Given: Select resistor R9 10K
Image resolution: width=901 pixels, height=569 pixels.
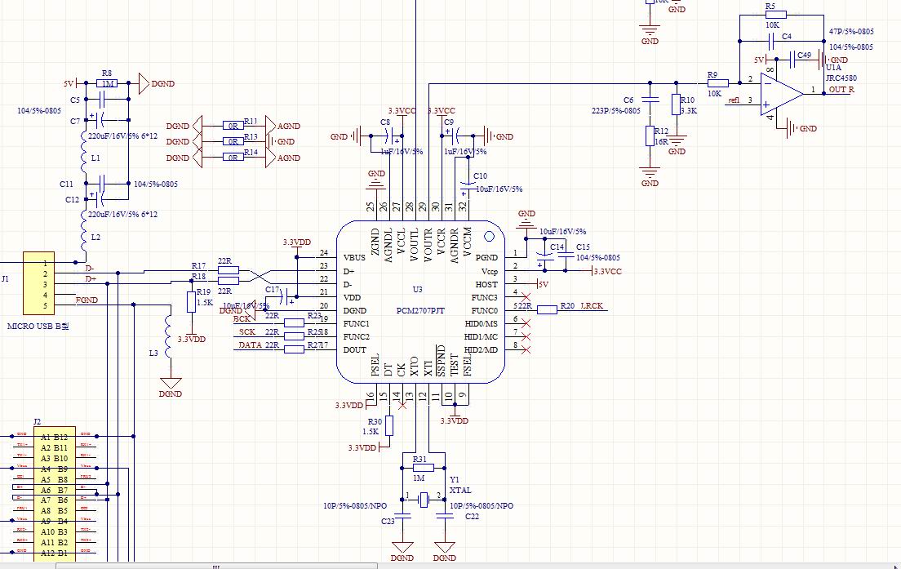Looking at the screenshot, I should [x=717, y=83].
